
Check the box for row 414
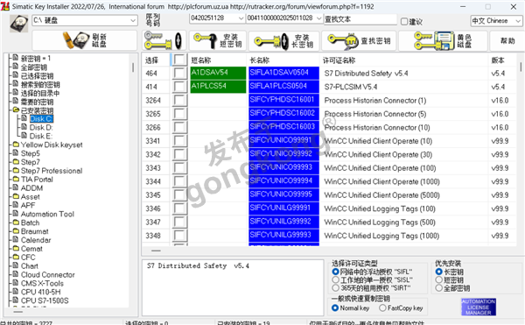pos(179,87)
